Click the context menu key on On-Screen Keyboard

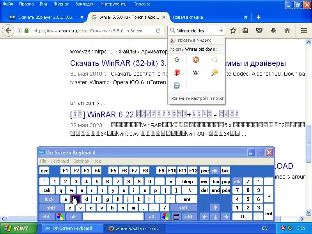tap(176, 216)
